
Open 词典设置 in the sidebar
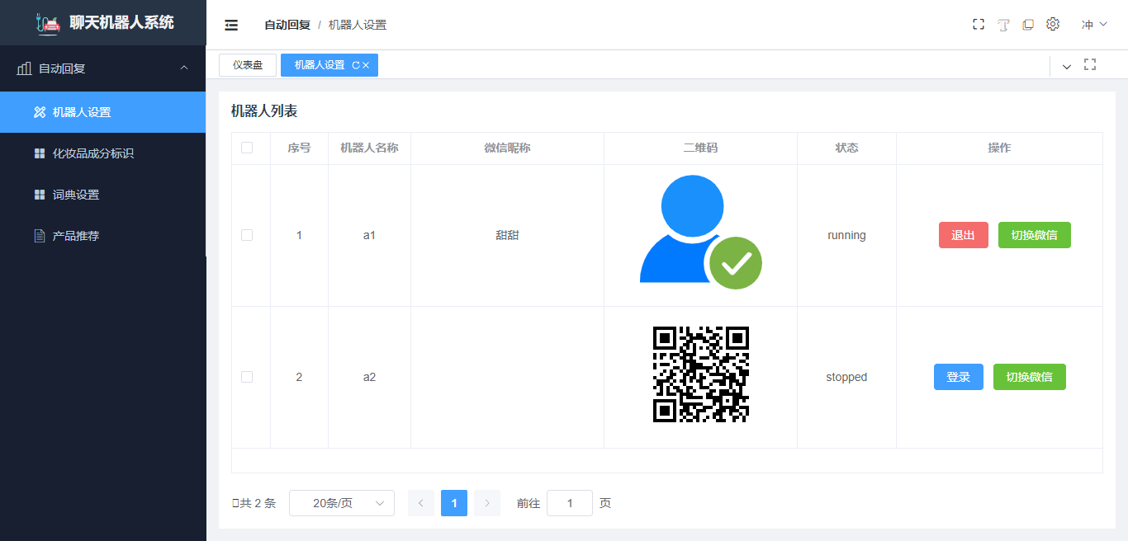pyautogui.click(x=102, y=195)
